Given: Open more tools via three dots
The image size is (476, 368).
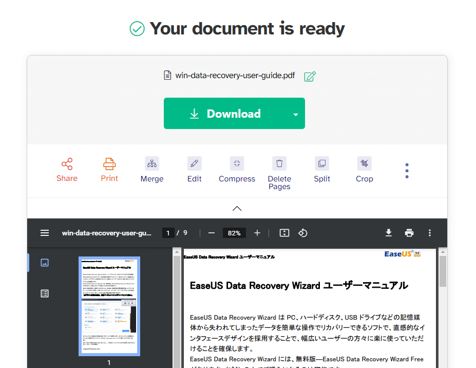Looking at the screenshot, I should 407,171.
